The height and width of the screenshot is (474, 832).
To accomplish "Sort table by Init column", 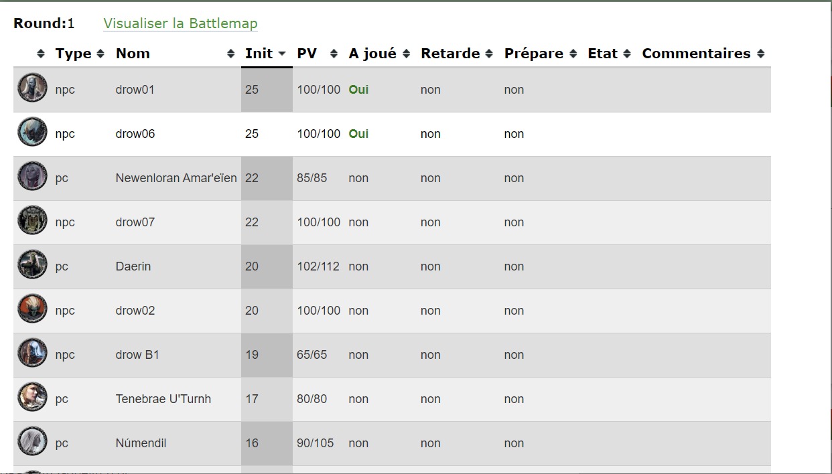I will 259,54.
